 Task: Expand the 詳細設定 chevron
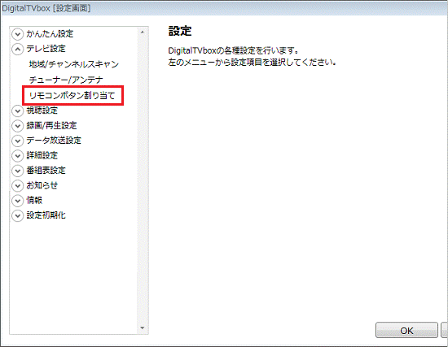tap(17, 156)
